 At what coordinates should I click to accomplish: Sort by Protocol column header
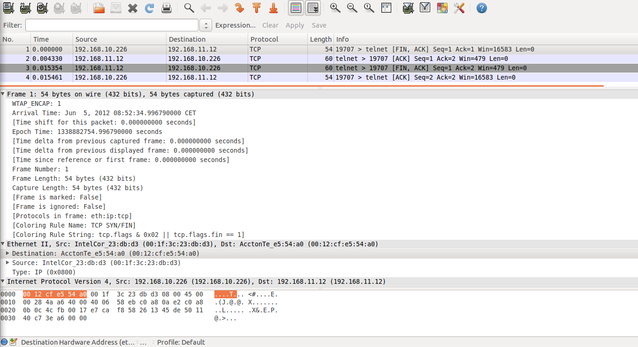click(278, 39)
